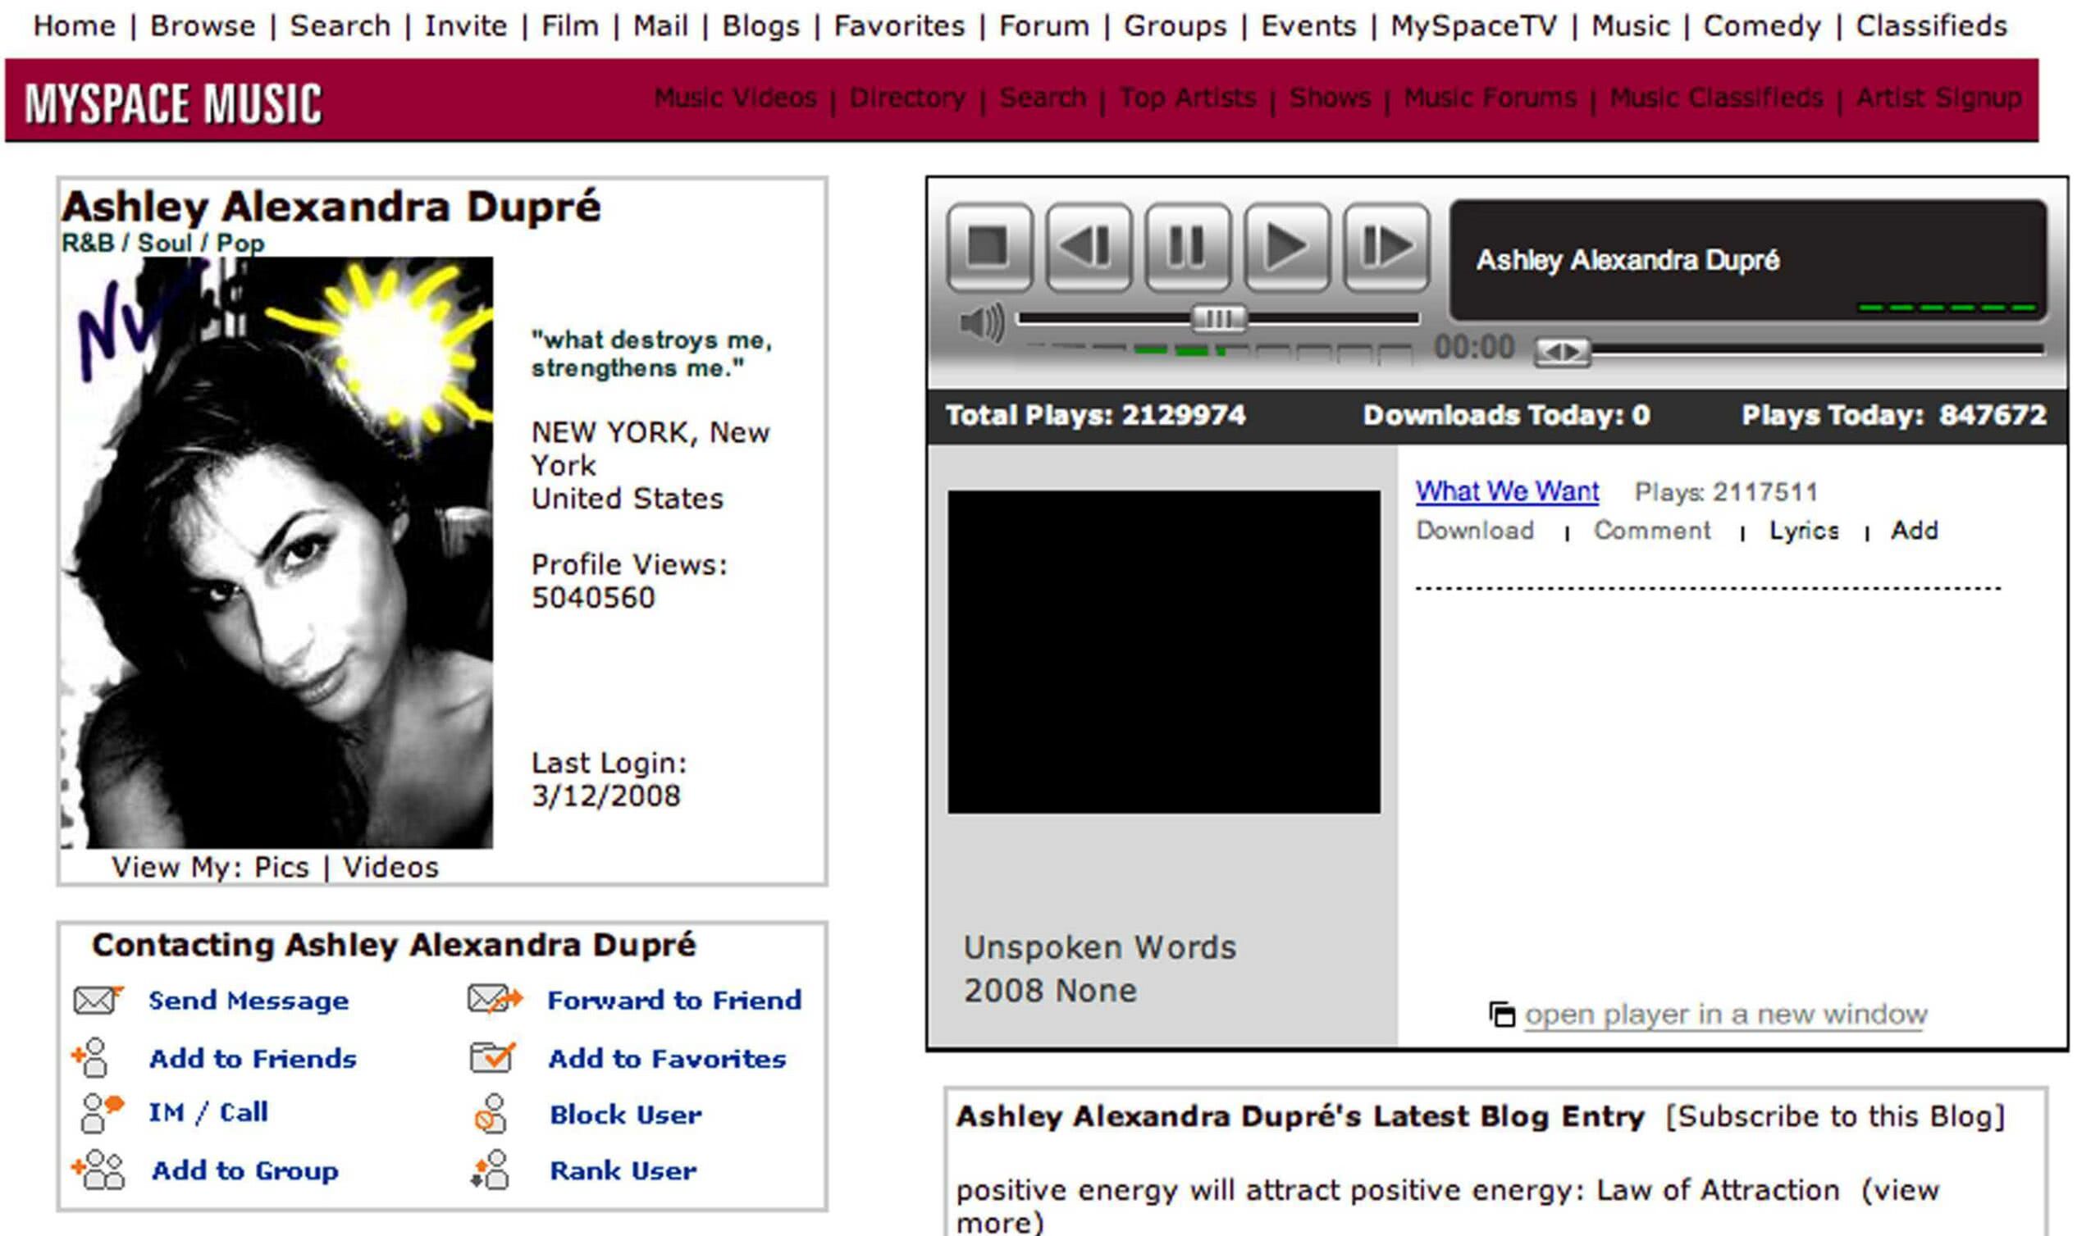Open the Top Artists music menu item
This screenshot has width=2100, height=1236.
1187,98
